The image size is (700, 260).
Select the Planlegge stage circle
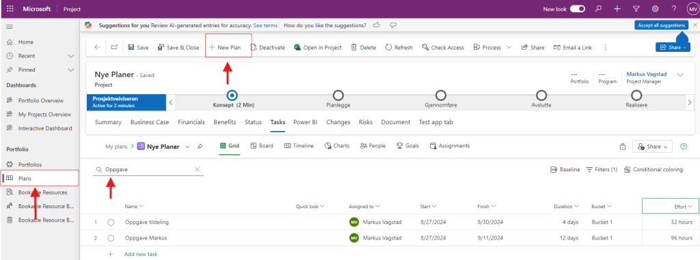click(338, 95)
